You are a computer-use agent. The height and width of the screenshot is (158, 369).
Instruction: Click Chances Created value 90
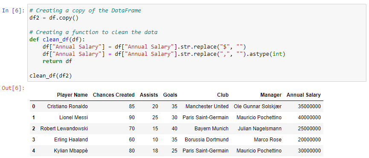132,118
